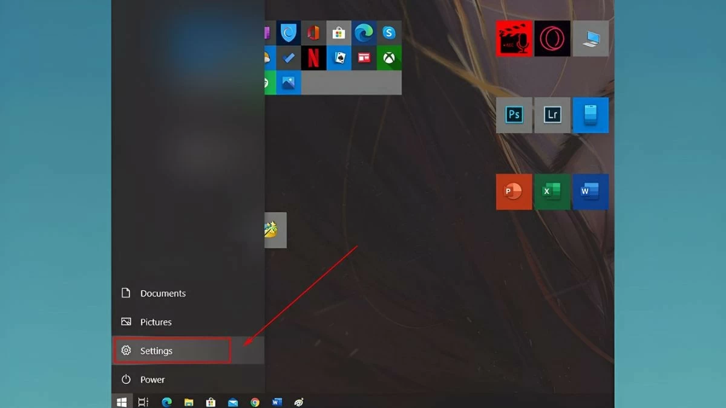Launch the Solitaire cards tile

[339, 58]
